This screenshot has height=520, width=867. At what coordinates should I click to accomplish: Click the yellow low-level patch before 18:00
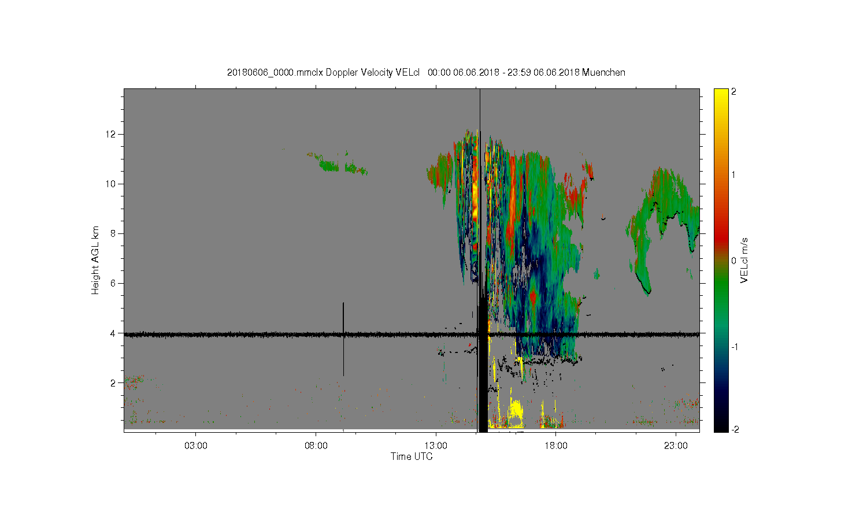514,411
